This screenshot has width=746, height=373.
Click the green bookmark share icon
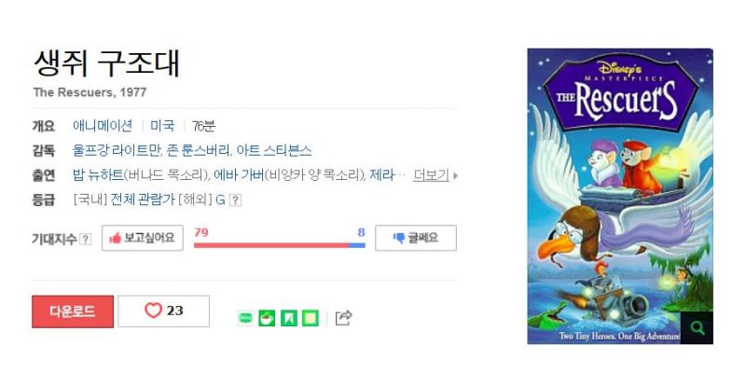(x=288, y=318)
